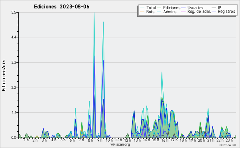Click the '23 h' x-axis label

click(229, 140)
